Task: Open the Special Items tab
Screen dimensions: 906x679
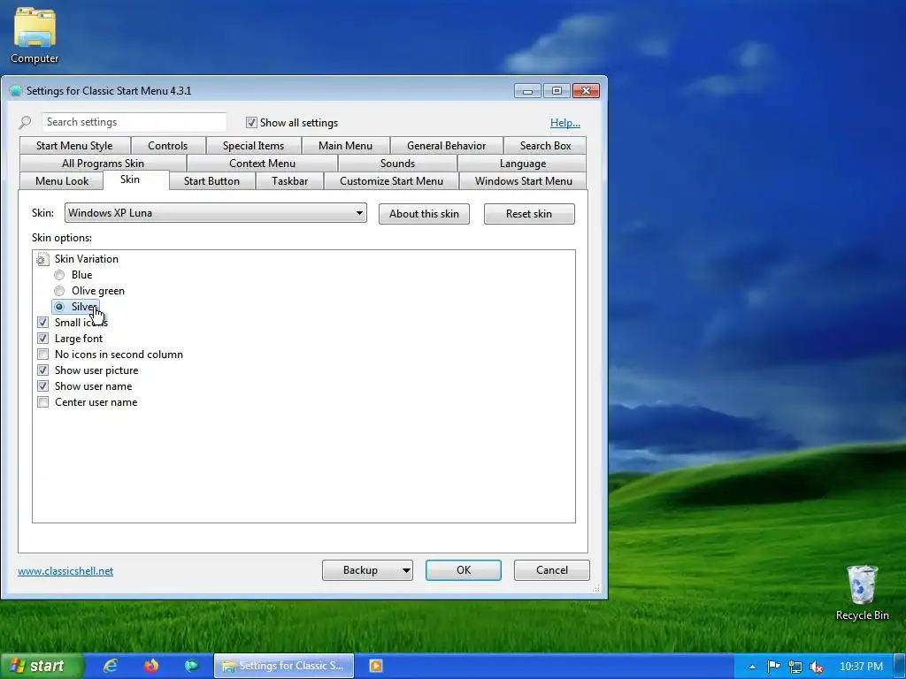Action: coord(253,146)
